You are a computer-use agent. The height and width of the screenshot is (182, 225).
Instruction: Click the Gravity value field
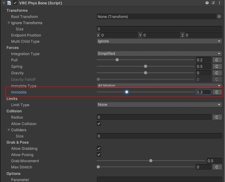[x=203, y=73]
